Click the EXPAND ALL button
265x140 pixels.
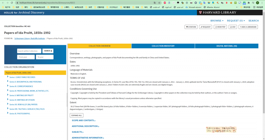(x=77, y=115)
